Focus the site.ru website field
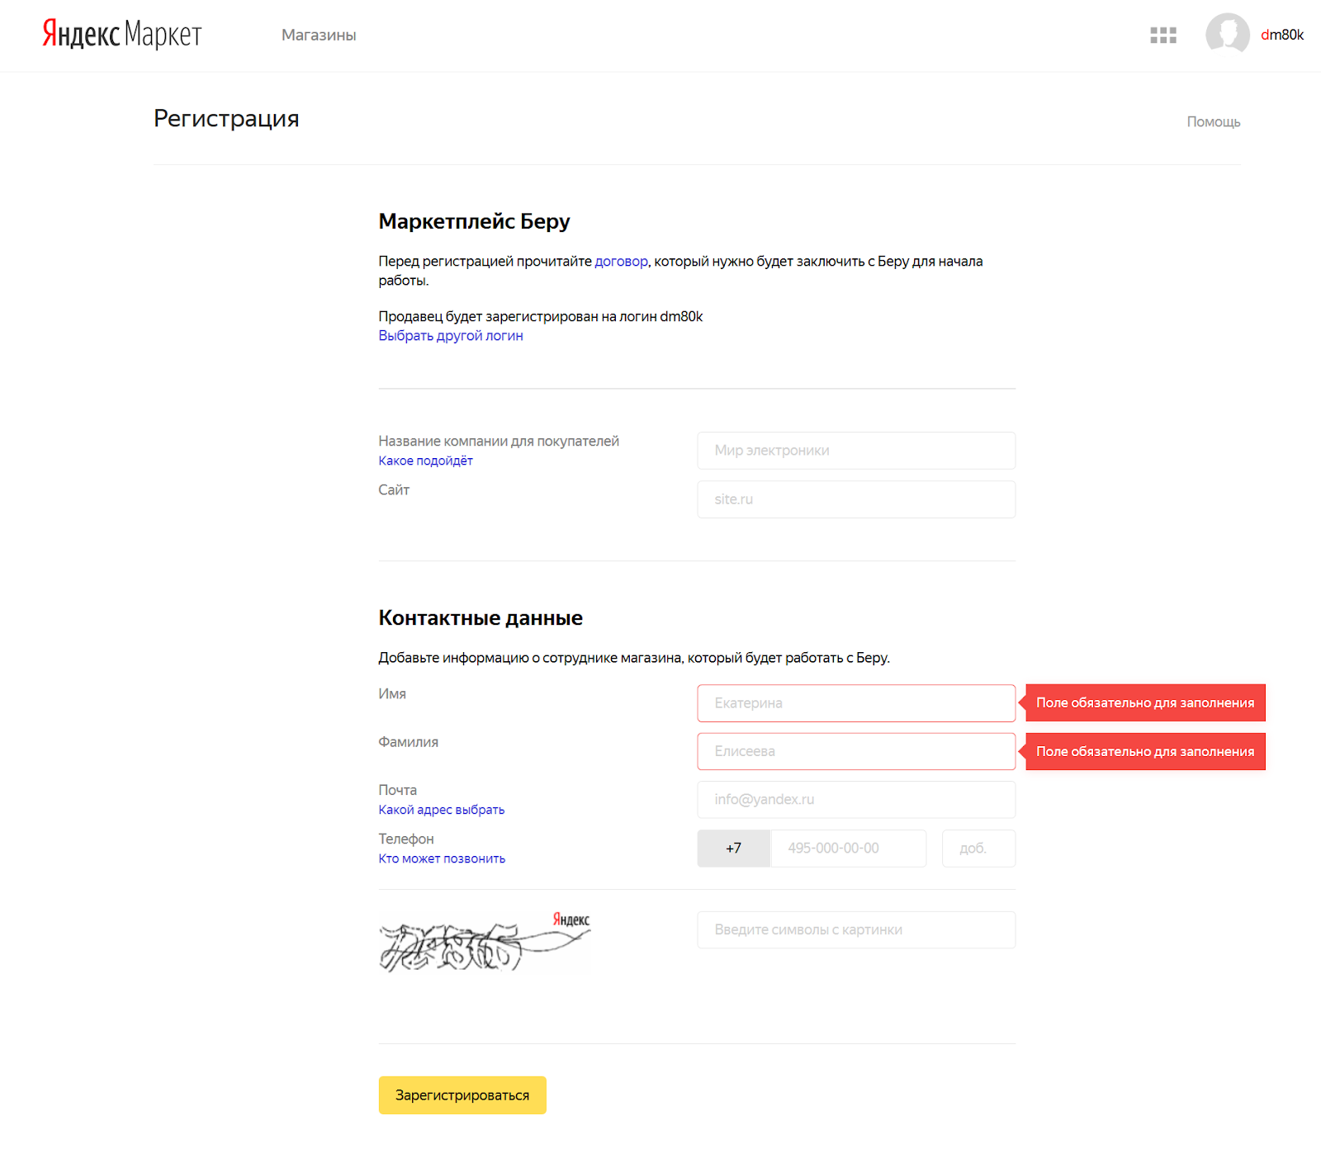 [856, 499]
